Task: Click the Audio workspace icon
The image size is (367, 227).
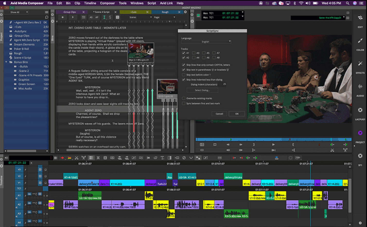Action: [360, 86]
